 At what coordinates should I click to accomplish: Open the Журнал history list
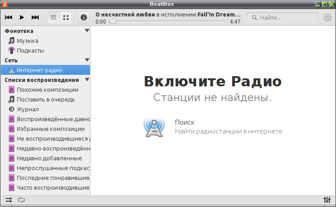[x=45, y=110]
